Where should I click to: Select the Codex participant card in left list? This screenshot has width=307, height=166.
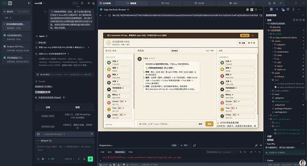click(118, 116)
